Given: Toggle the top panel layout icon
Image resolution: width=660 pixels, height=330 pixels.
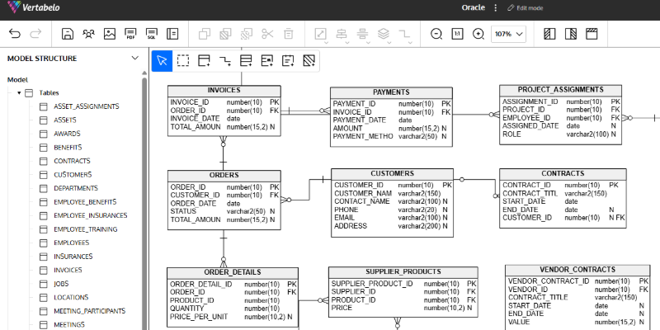Looking at the screenshot, I should (592, 34).
